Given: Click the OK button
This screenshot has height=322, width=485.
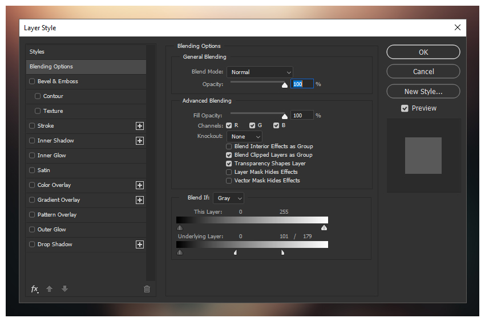Looking at the screenshot, I should [423, 52].
